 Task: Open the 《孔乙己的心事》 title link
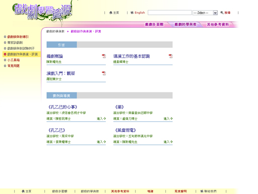point(62,107)
